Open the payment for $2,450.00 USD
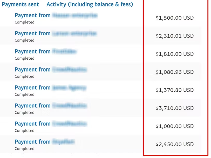Viewport: 211px width, 158px height. tap(45, 142)
